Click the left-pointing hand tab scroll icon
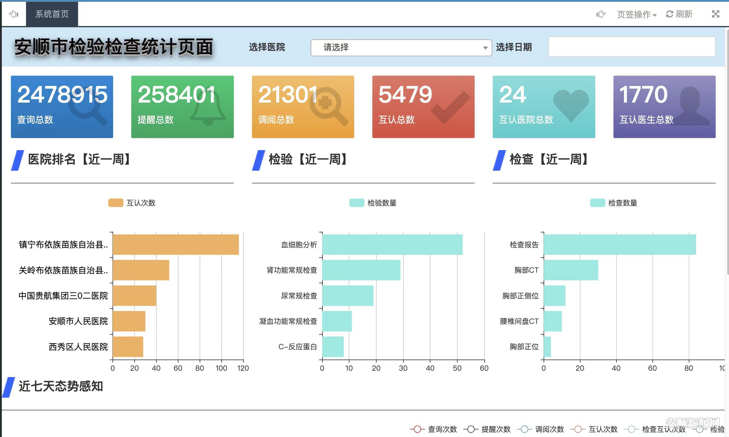 [x=14, y=14]
